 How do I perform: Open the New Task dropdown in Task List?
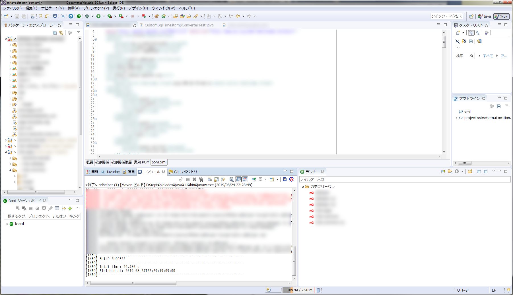tap(463, 33)
